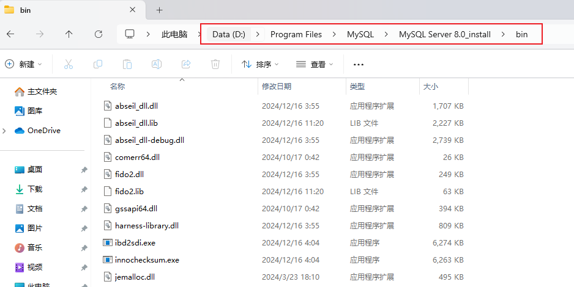Click the Delete trash bin icon
This screenshot has height=287, width=574.
coord(215,64)
